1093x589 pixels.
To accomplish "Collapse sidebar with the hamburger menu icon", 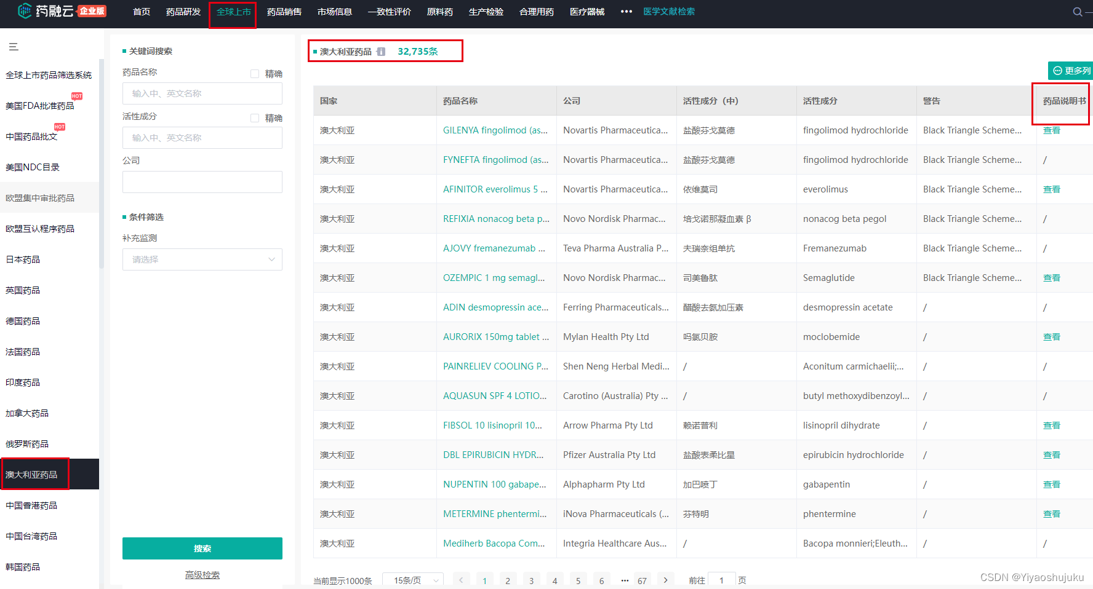I will [14, 47].
